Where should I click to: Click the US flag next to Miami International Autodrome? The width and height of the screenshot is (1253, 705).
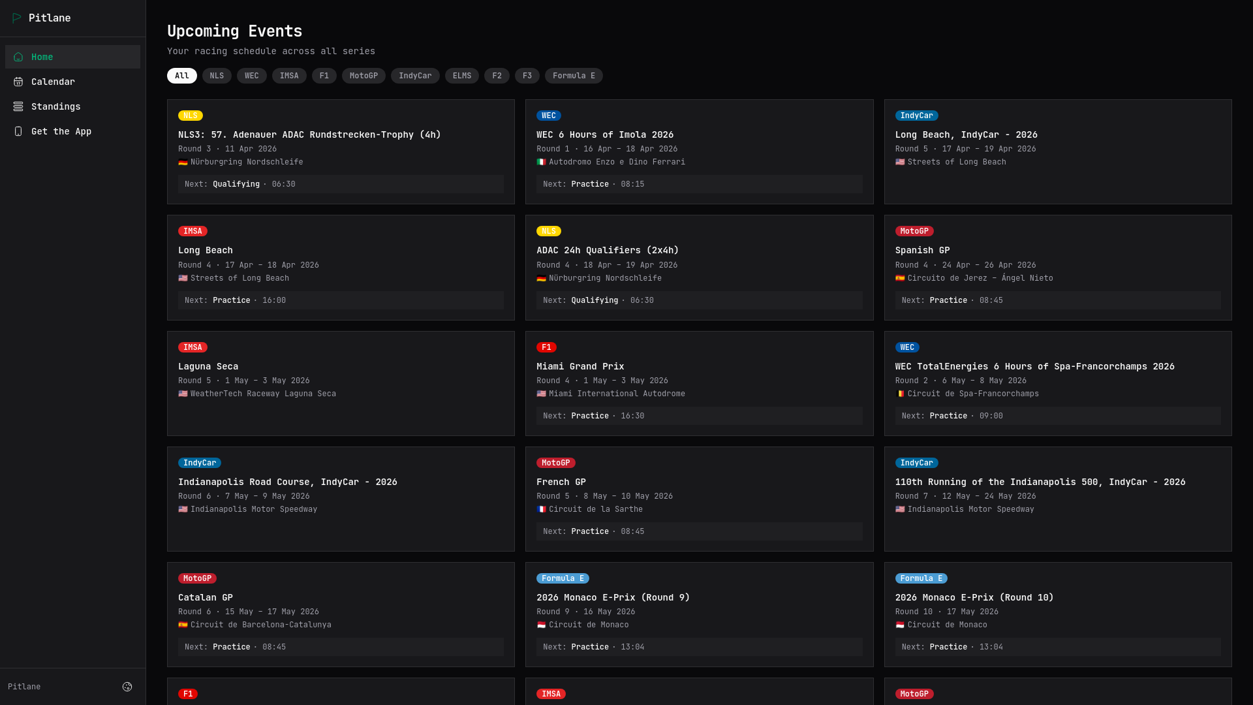point(541,394)
